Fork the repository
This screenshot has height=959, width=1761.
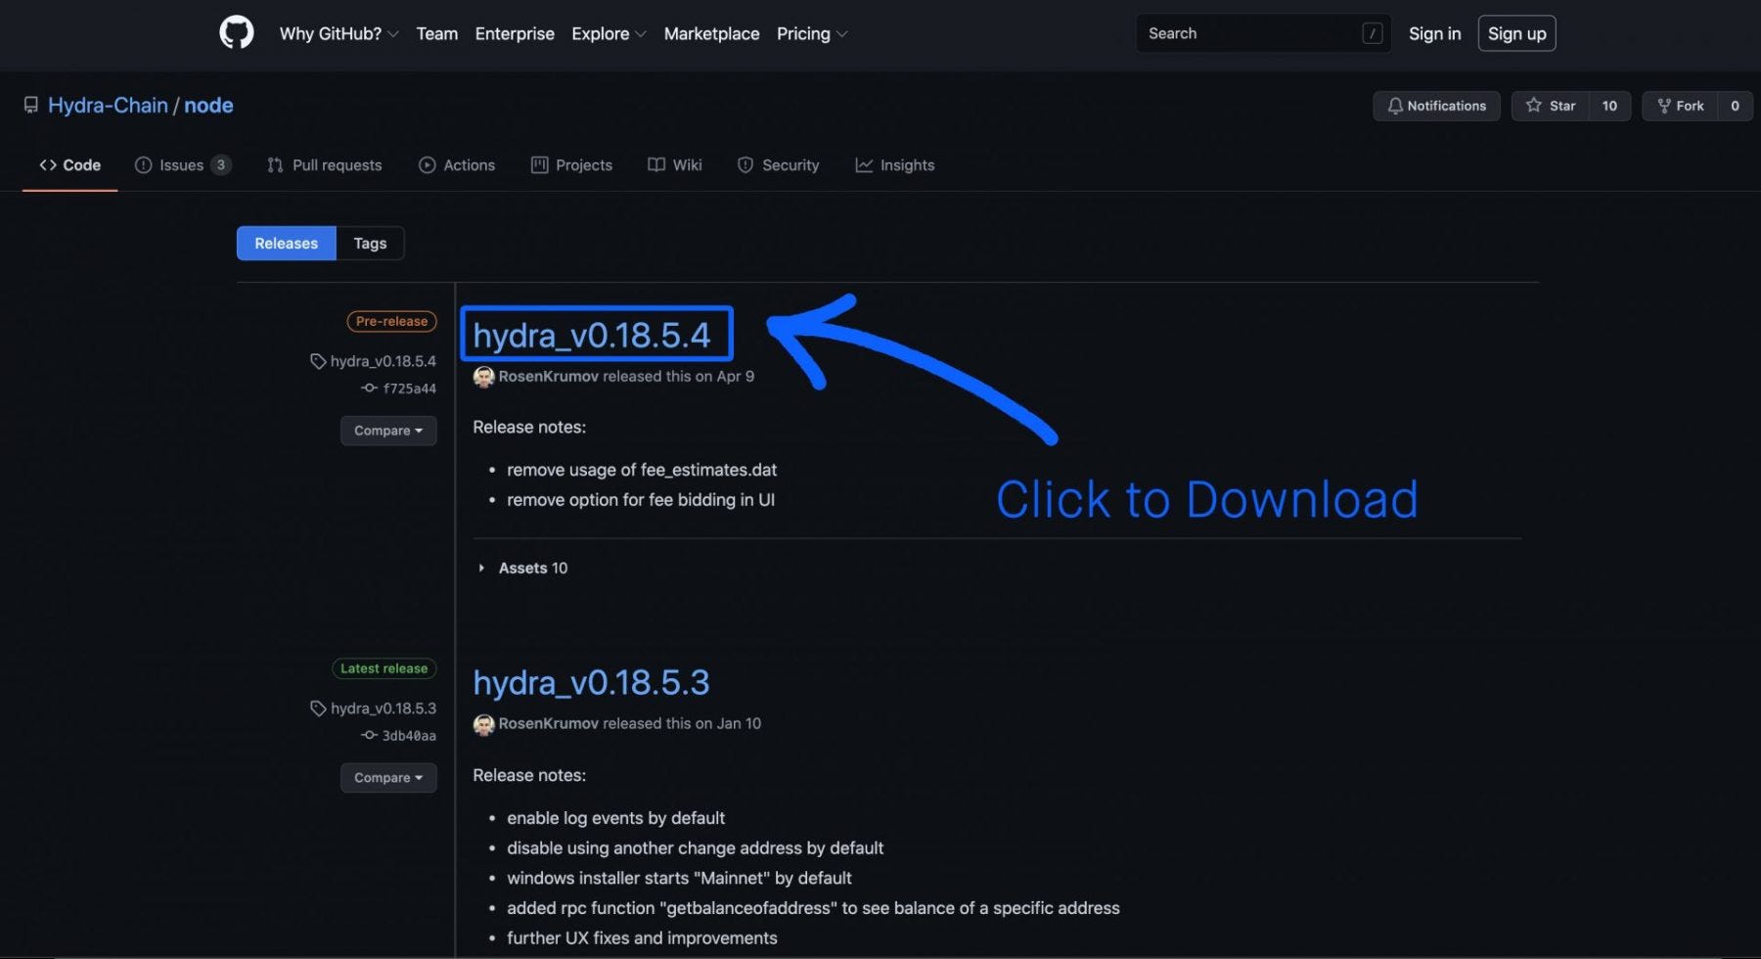pyautogui.click(x=1680, y=106)
